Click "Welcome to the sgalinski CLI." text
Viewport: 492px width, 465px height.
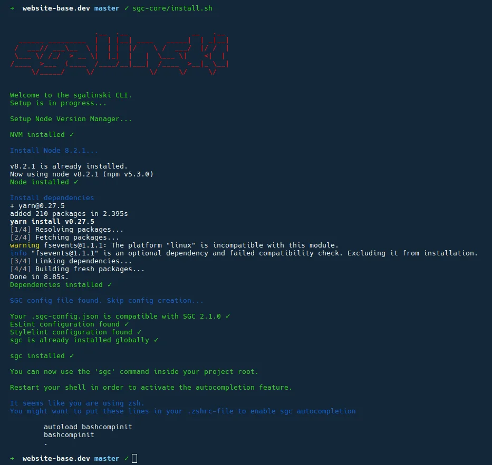71,95
